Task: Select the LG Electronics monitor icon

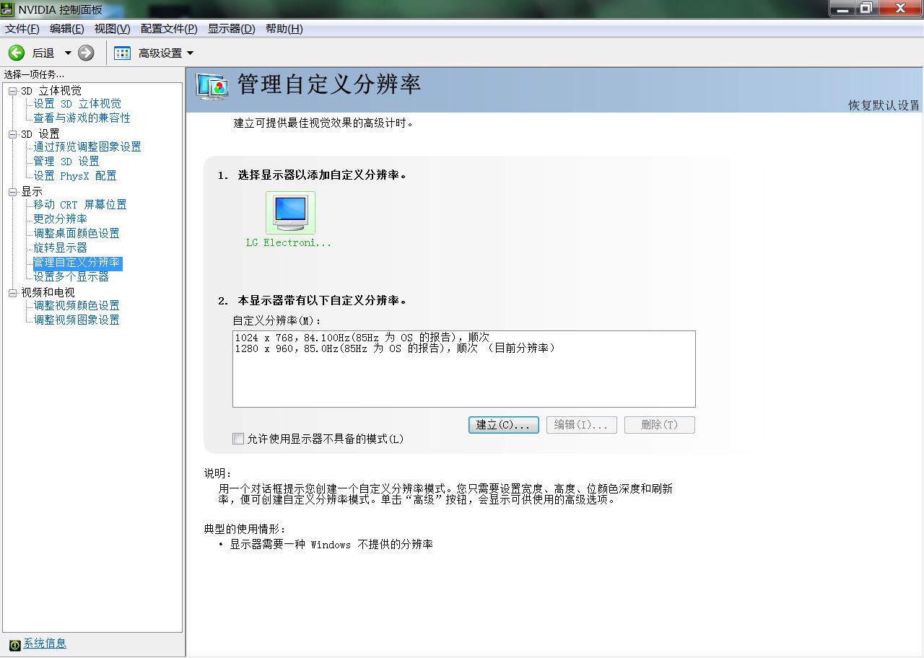Action: tap(290, 213)
